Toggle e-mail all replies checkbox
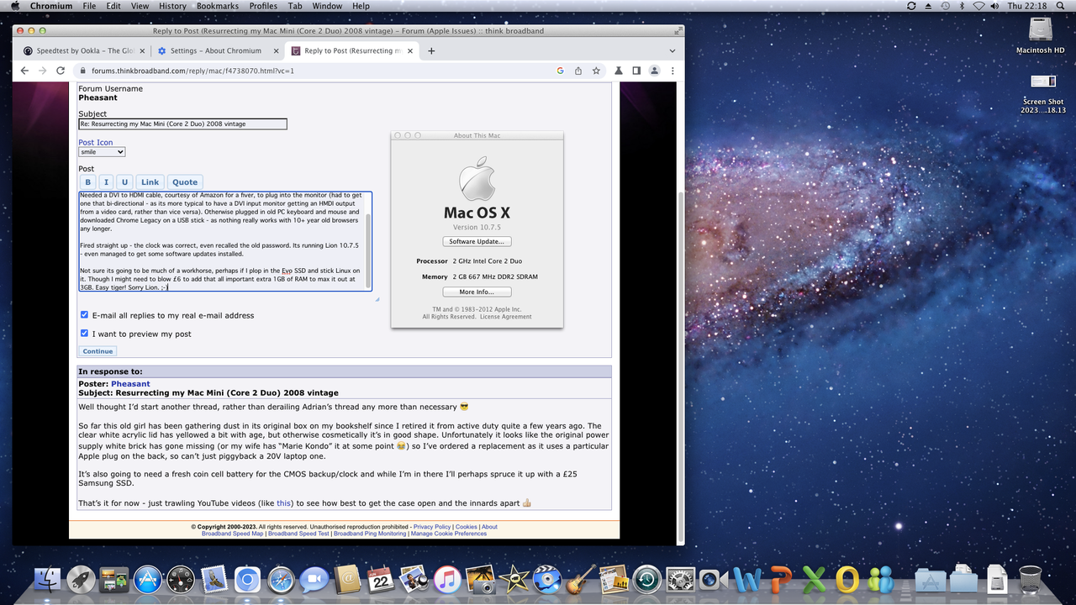 coord(84,315)
